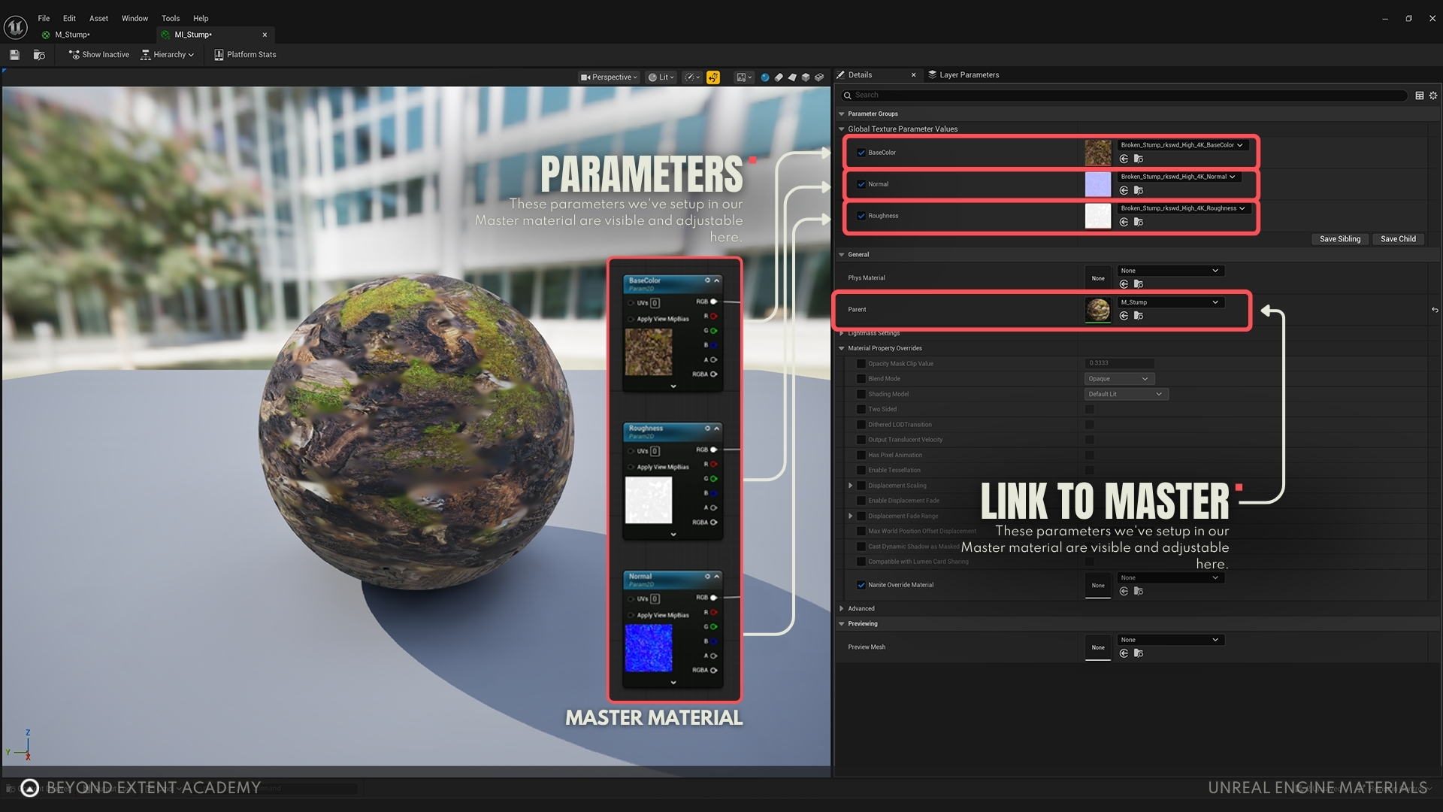The height and width of the screenshot is (812, 1443).
Task: Click the Save Sibling button
Action: point(1339,239)
